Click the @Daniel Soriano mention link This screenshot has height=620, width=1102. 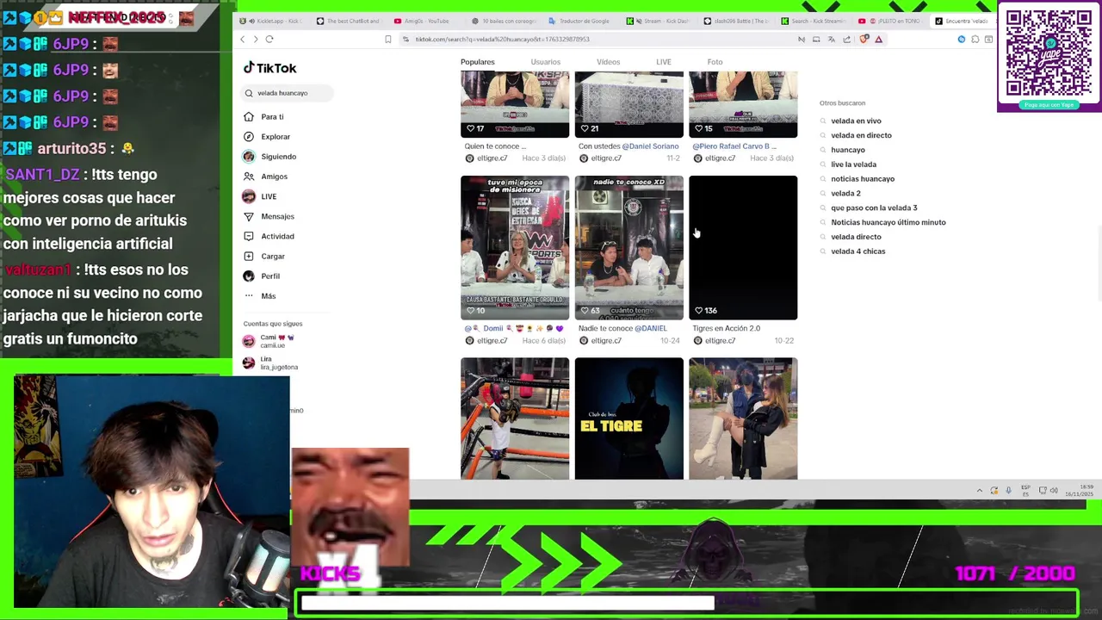[x=650, y=146]
